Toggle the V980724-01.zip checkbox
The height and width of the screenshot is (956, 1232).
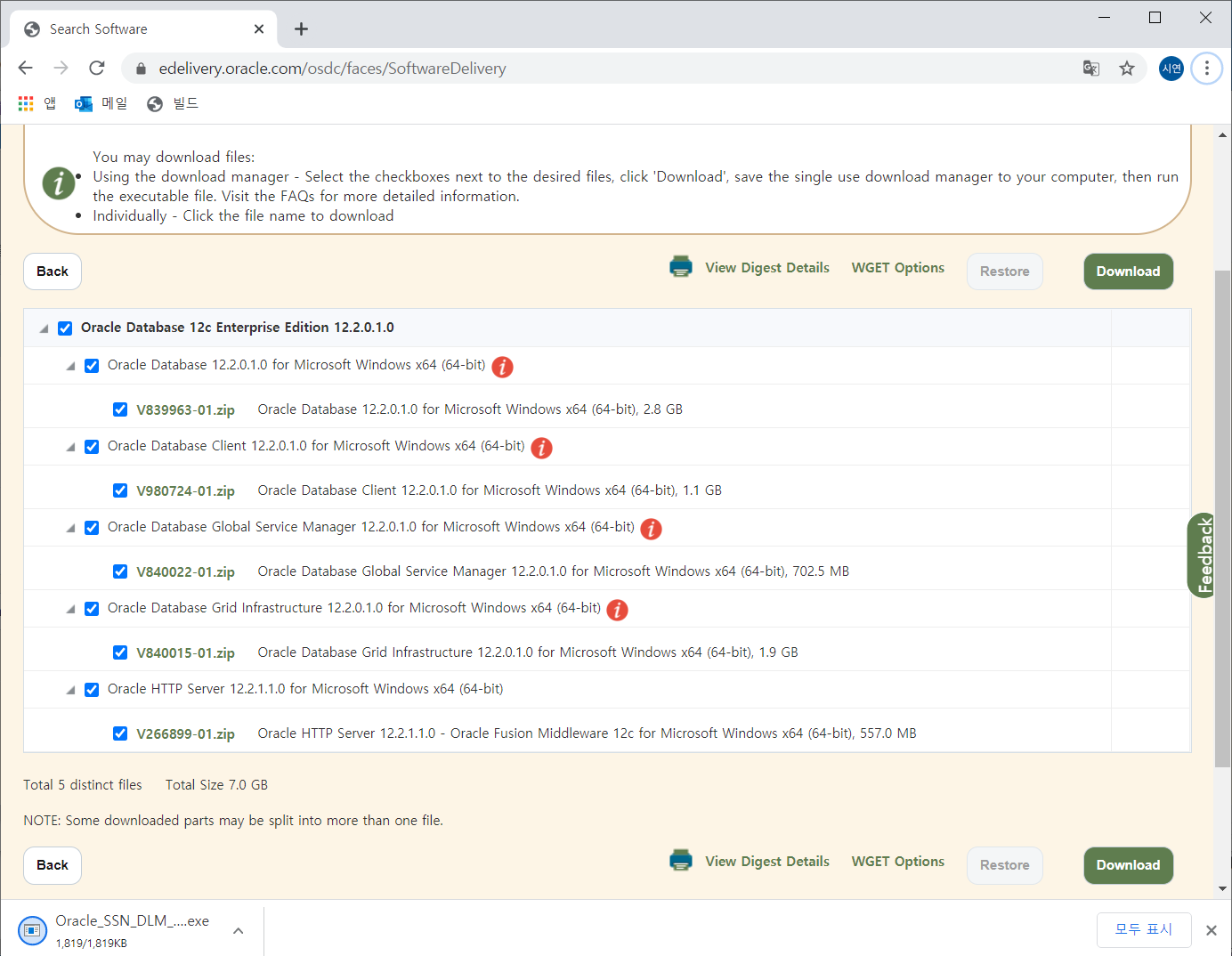[120, 490]
